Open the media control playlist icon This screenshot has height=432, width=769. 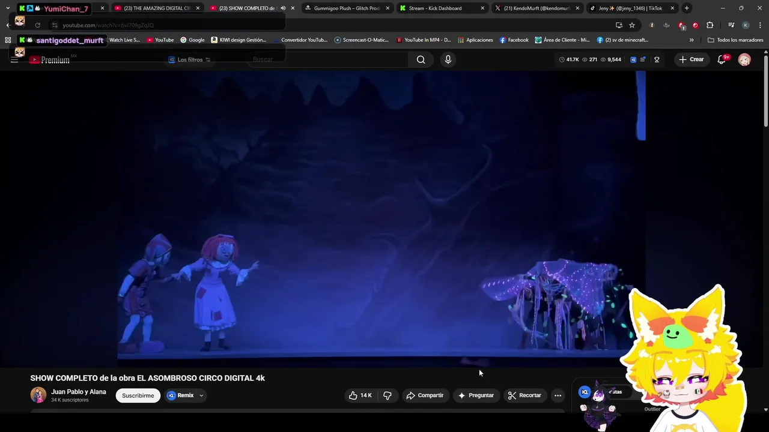coord(731,25)
